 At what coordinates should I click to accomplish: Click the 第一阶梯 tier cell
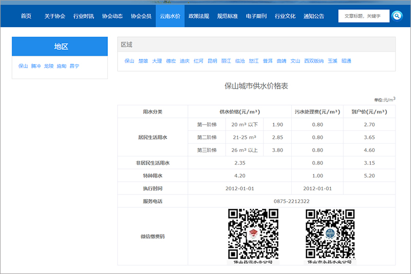click(x=207, y=125)
